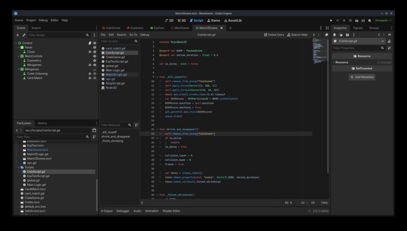Collapse the Minigames container node tree
Viewport: 407px width, 231px height.
click(18, 69)
